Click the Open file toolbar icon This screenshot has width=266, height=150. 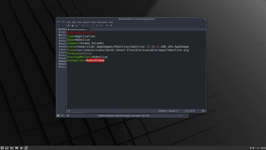(73, 26)
